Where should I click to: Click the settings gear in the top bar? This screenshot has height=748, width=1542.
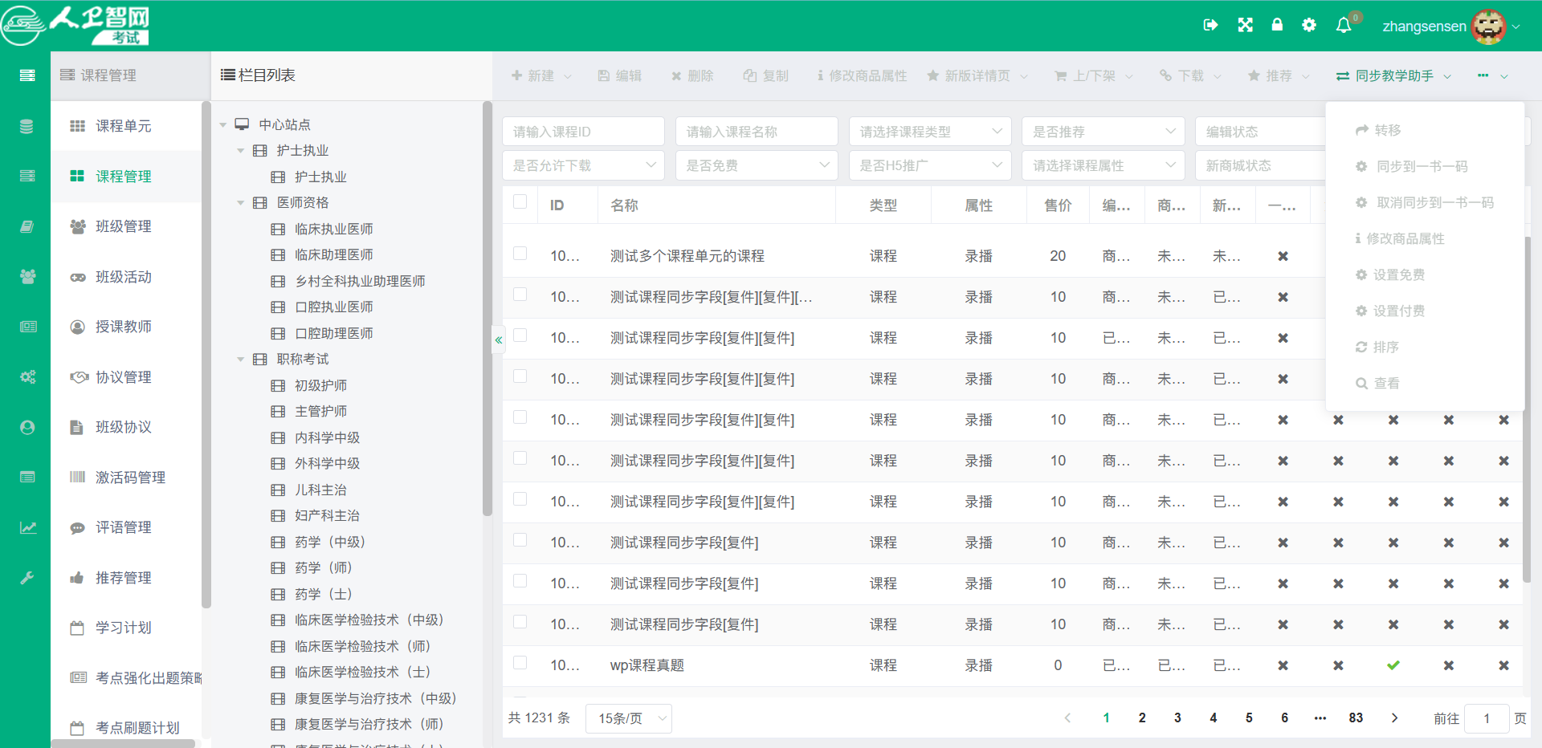[1308, 25]
